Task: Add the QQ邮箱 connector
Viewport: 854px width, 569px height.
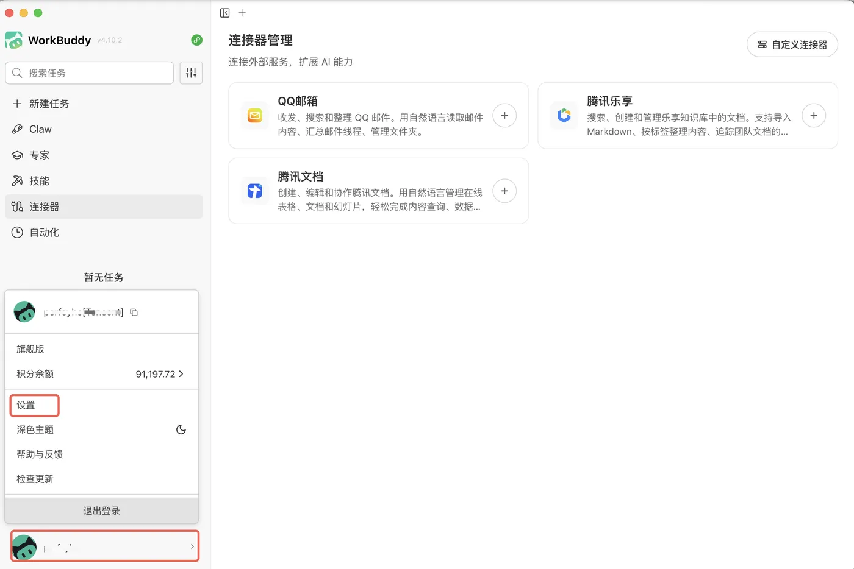Action: (x=504, y=116)
